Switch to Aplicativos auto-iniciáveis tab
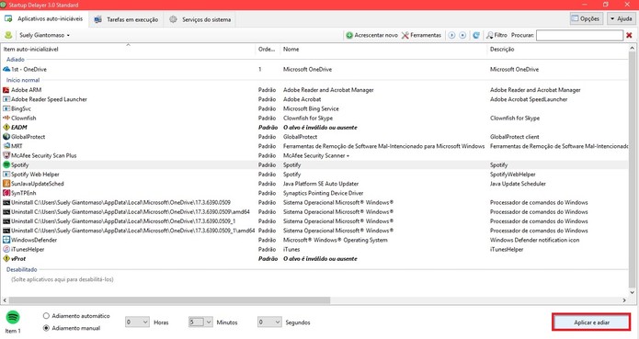 point(44,19)
